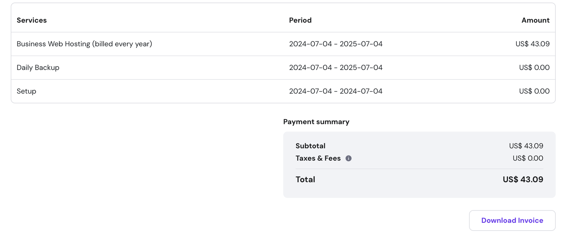Click the Daily Backup US$ 0.00 amount
This screenshot has width=566, height=238.
(x=534, y=68)
